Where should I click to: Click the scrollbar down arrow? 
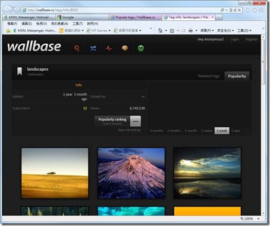tap(263, 214)
